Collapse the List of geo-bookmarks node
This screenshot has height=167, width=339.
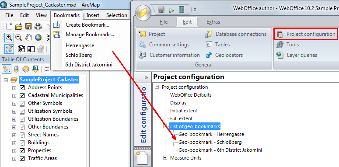165,126
